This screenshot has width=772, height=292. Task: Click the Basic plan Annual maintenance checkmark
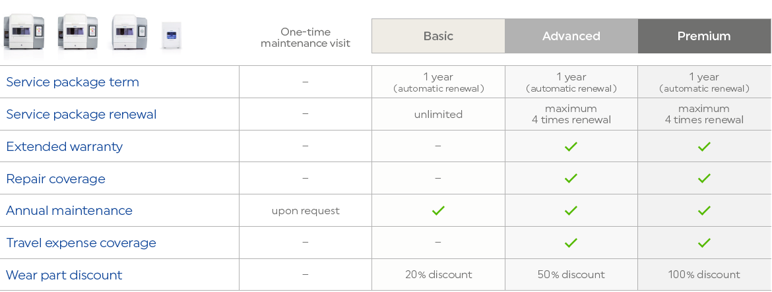pyautogui.click(x=438, y=210)
